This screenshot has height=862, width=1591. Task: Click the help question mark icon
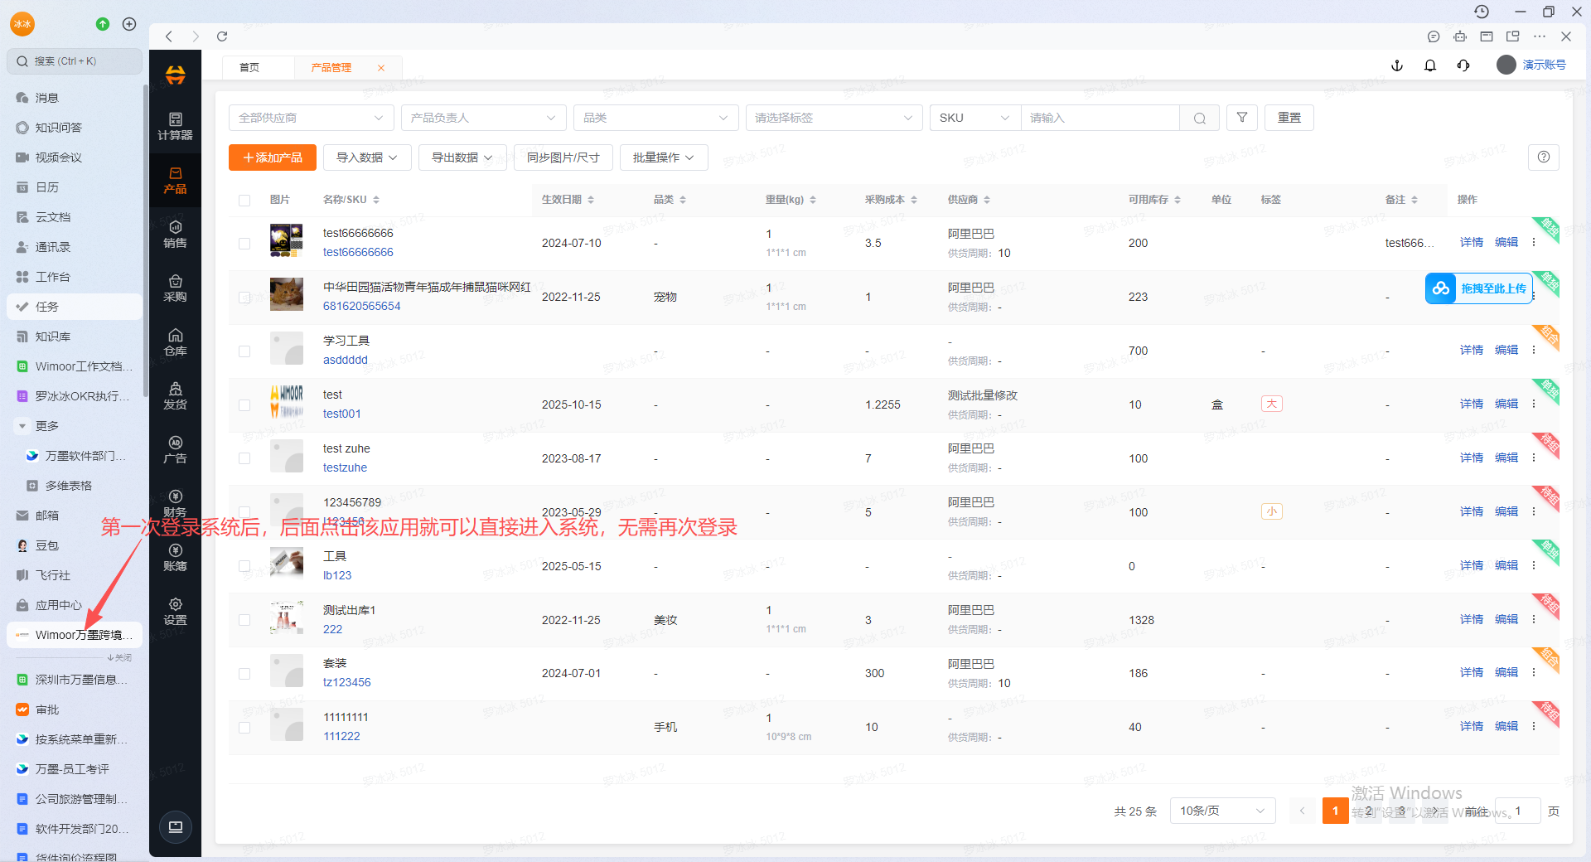pyautogui.click(x=1543, y=157)
